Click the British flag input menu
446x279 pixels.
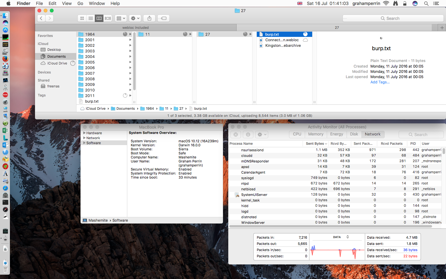(x=300, y=3)
